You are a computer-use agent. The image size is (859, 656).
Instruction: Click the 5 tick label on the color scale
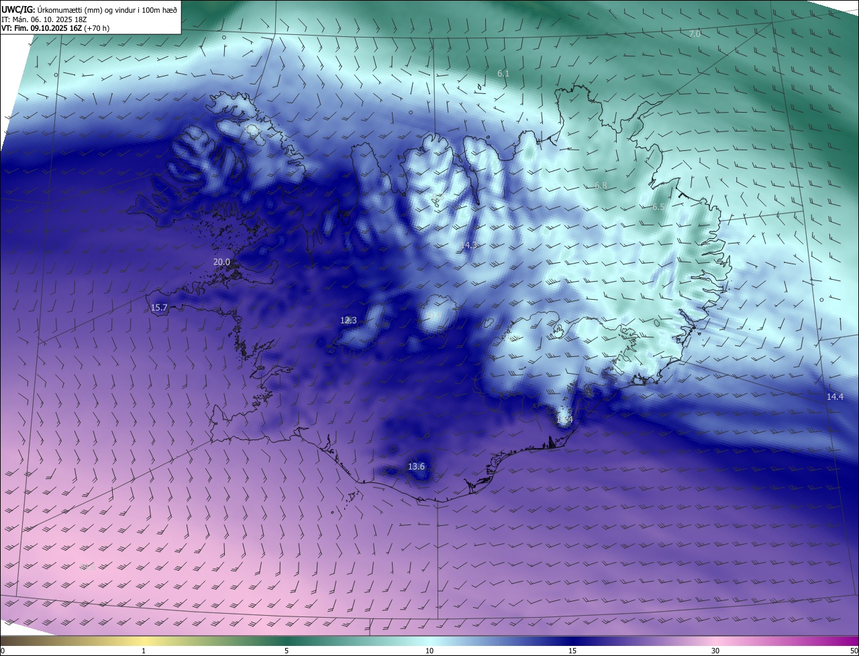tap(287, 651)
